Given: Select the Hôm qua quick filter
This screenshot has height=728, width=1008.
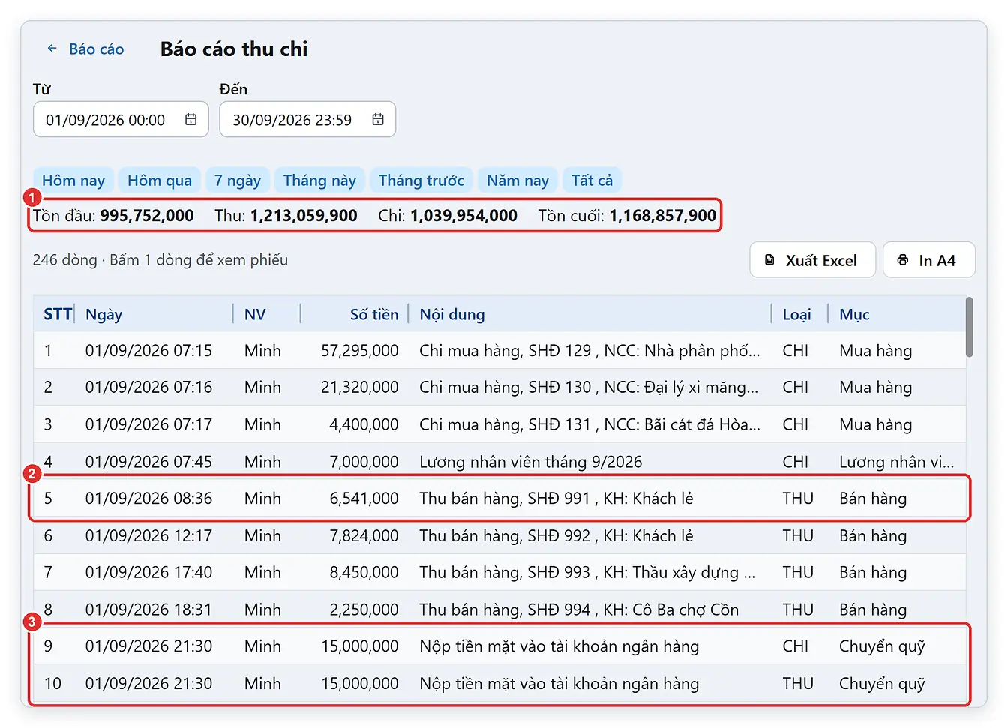Looking at the screenshot, I should point(160,181).
